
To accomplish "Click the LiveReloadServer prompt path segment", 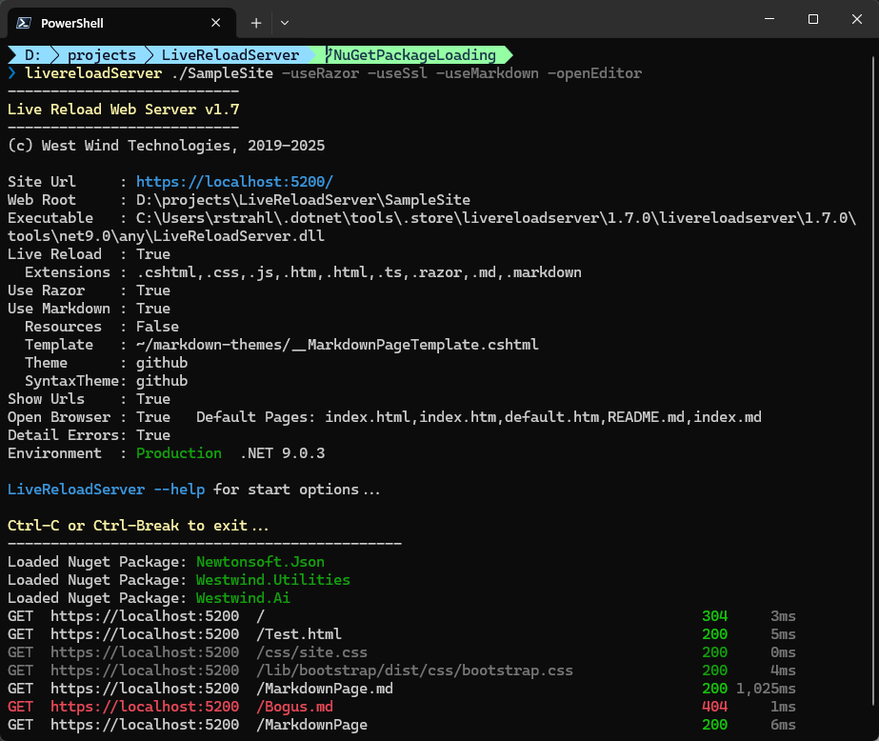I will pyautogui.click(x=230, y=55).
